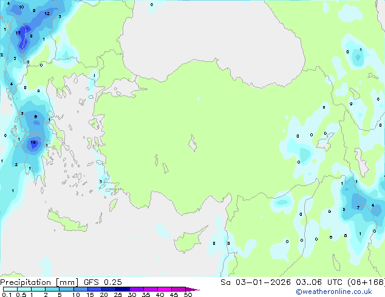This screenshot has width=385, height=297.
Task: Click the over-50 mm arrow tip
Action: (x=192, y=289)
